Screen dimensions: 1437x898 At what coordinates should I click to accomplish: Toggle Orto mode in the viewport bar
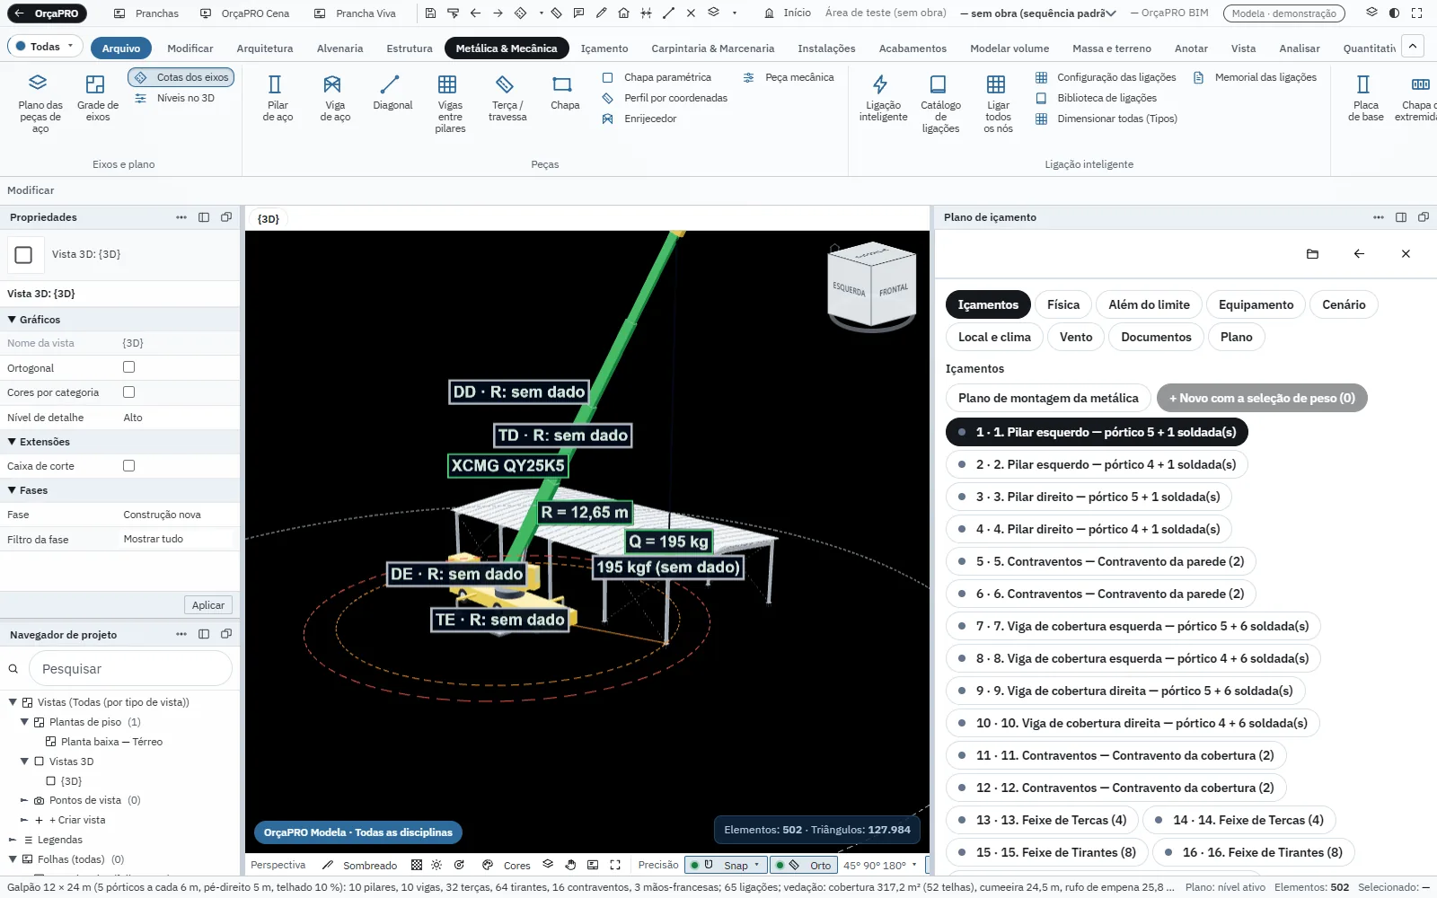[x=804, y=865]
